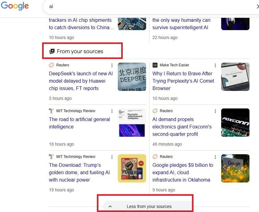Viewport: 259px width, 212px height.
Task: Click the Google sign with flowers thumbnail
Action: pos(235,168)
